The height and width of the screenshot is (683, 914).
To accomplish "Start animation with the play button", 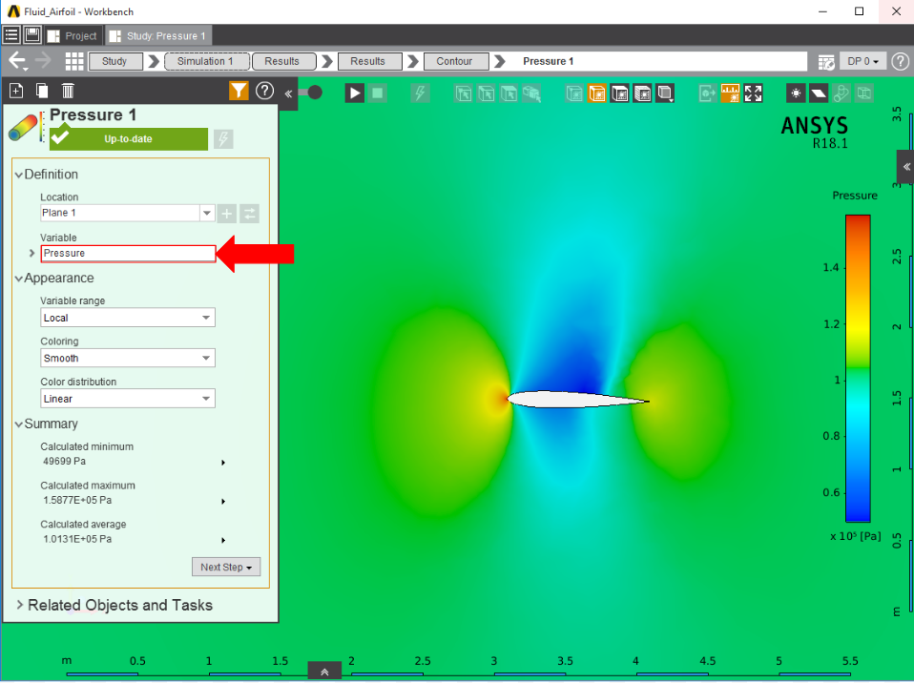I will coord(354,93).
